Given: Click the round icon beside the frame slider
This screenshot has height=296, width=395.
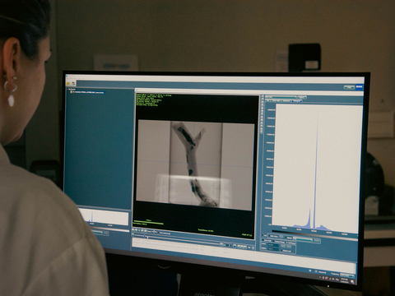Looking at the screenshot, I should 132,234.
